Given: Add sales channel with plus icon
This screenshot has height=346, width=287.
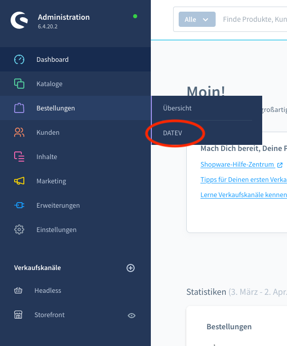Looking at the screenshot, I should pyautogui.click(x=131, y=268).
